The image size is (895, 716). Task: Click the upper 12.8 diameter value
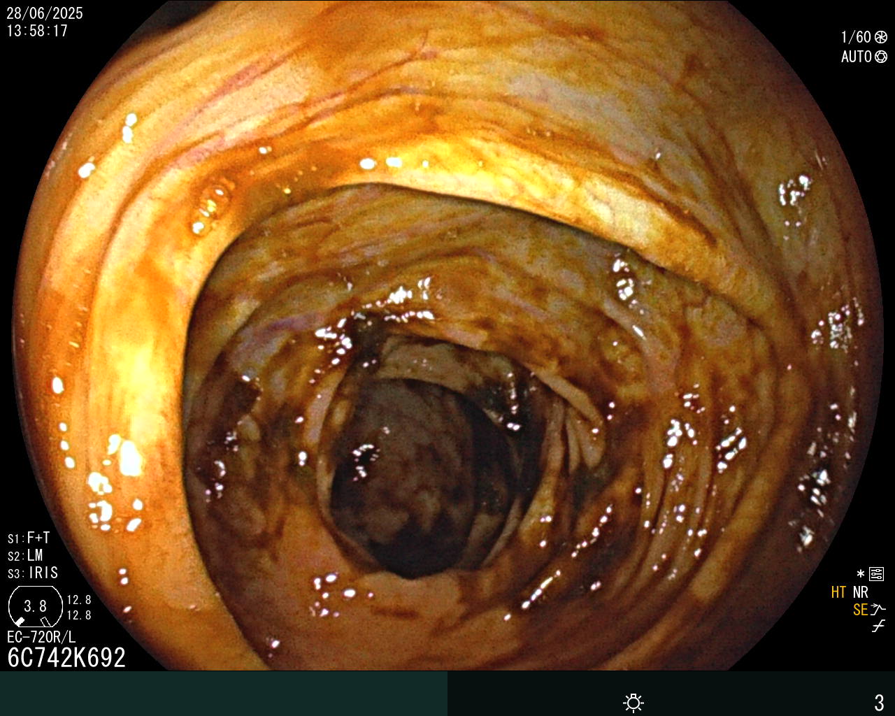[79, 599]
